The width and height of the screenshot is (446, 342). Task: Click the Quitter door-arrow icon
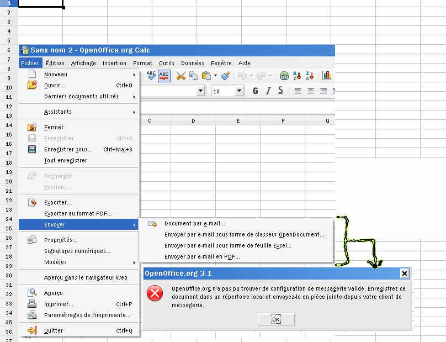coord(32,330)
